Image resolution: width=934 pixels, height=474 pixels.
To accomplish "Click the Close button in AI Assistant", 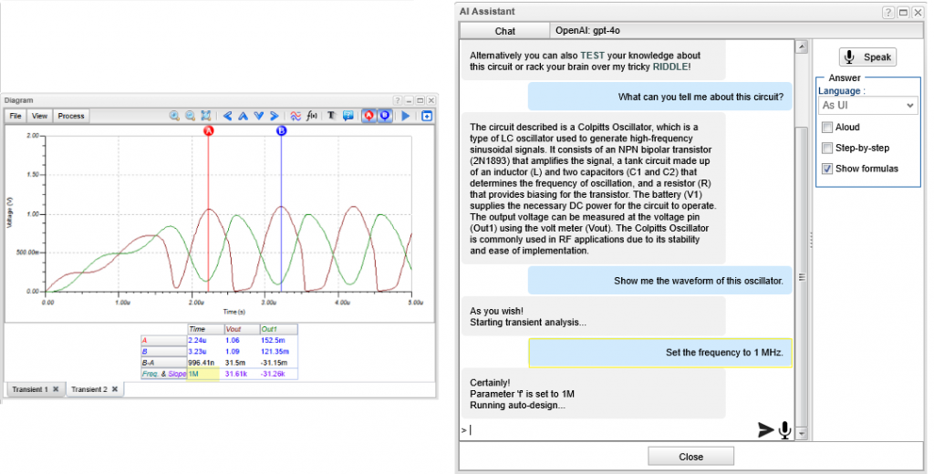I will click(690, 457).
